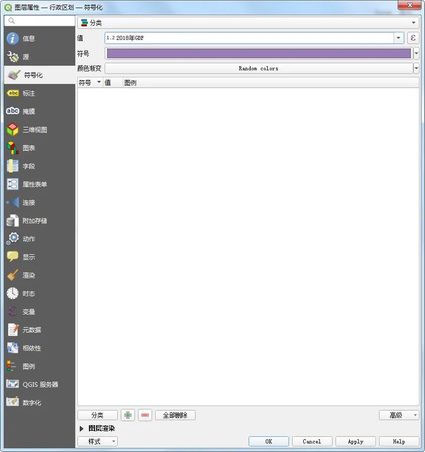Close the layer properties dialog
Viewport: 425px width, 452px height.
409,5
